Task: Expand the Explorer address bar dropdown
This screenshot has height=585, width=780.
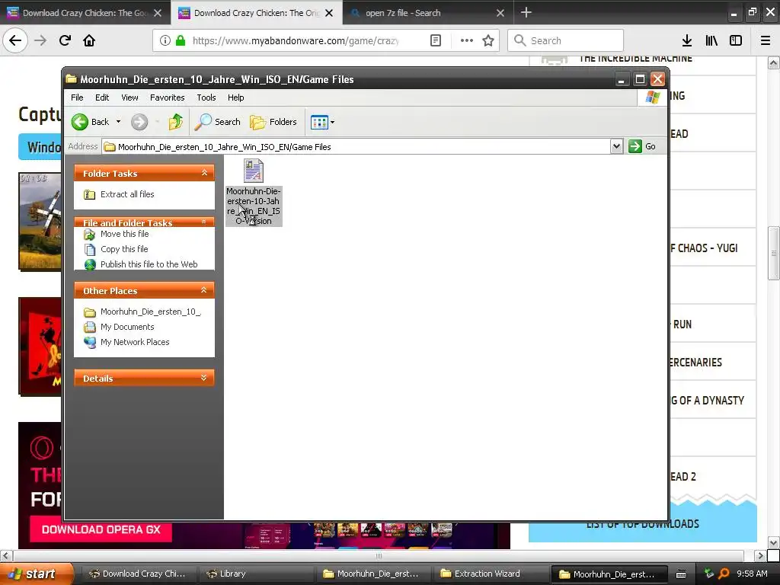Action: tap(616, 146)
